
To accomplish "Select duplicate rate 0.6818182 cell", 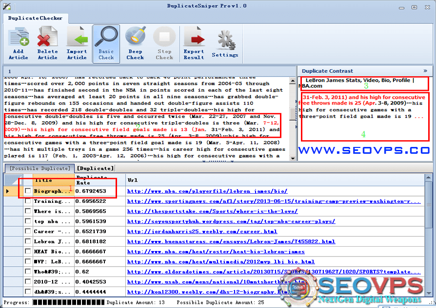I will pyautogui.click(x=100, y=241).
